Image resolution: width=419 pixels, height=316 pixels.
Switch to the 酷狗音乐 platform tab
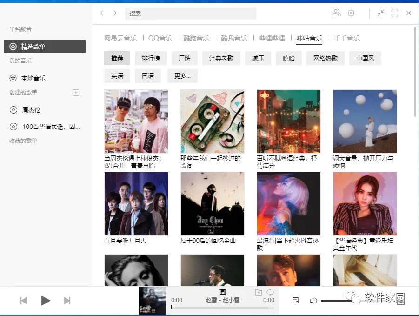click(196, 38)
